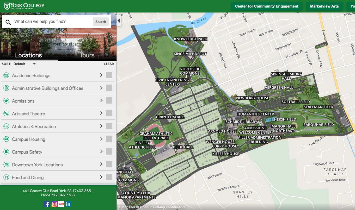
Task: Open the Marketview Arts map
Action: click(x=325, y=6)
